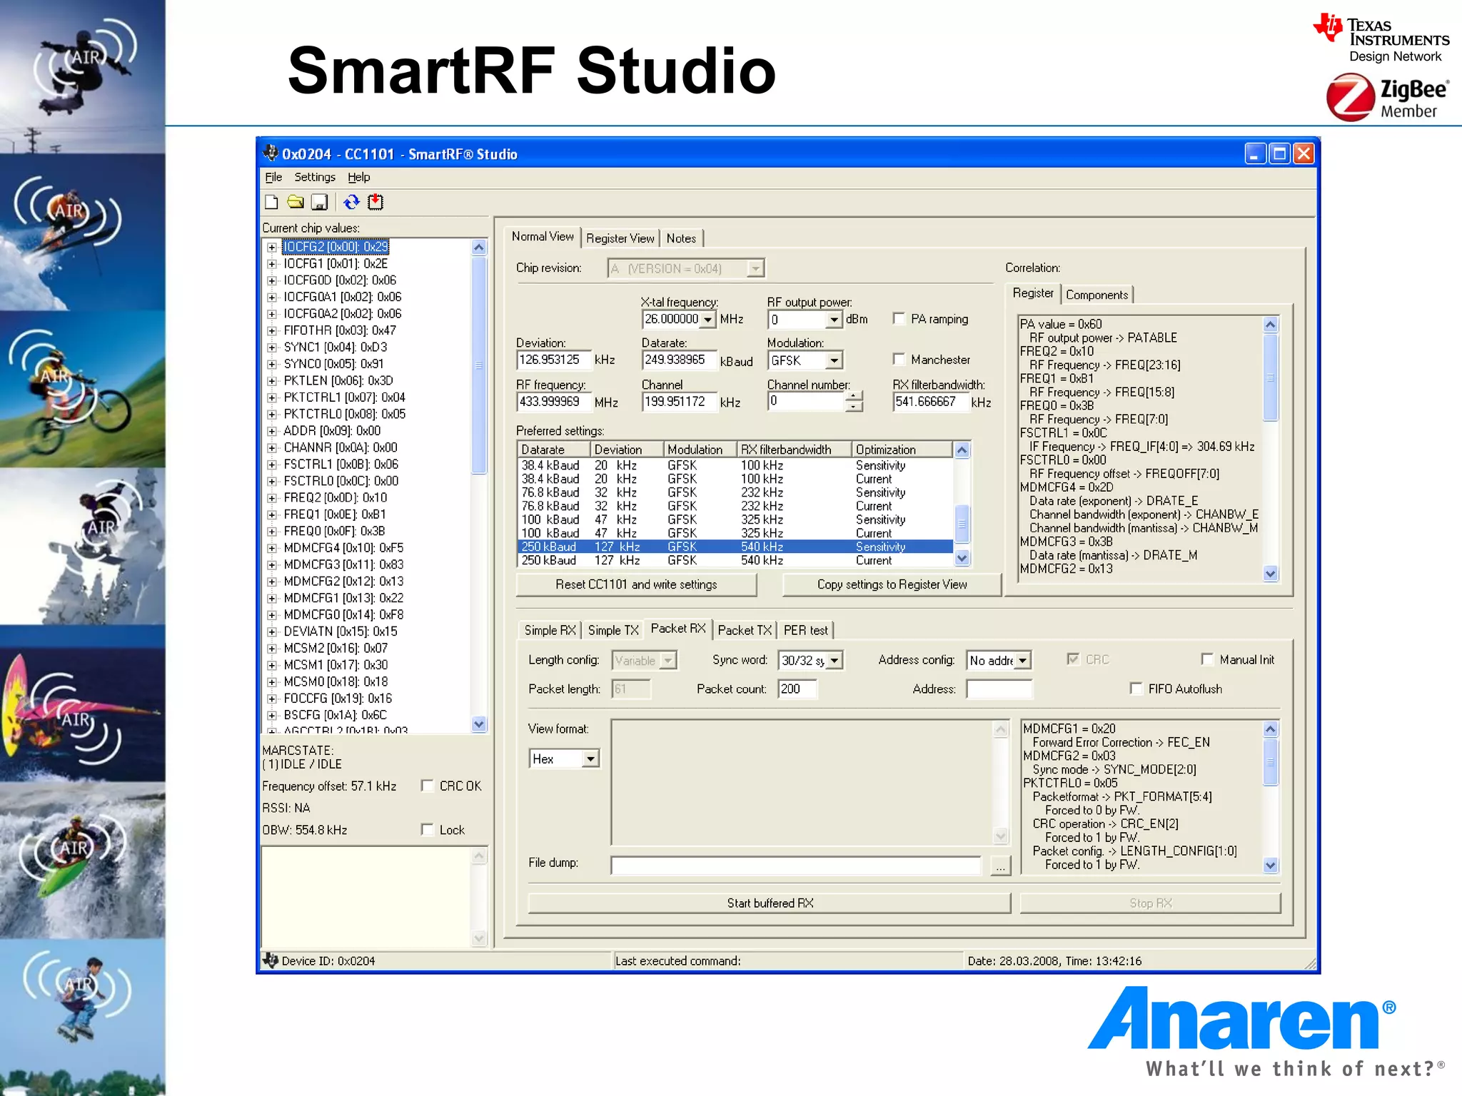The width and height of the screenshot is (1462, 1096).
Task: Click the disabled Stop RX button
Action: 1150,903
